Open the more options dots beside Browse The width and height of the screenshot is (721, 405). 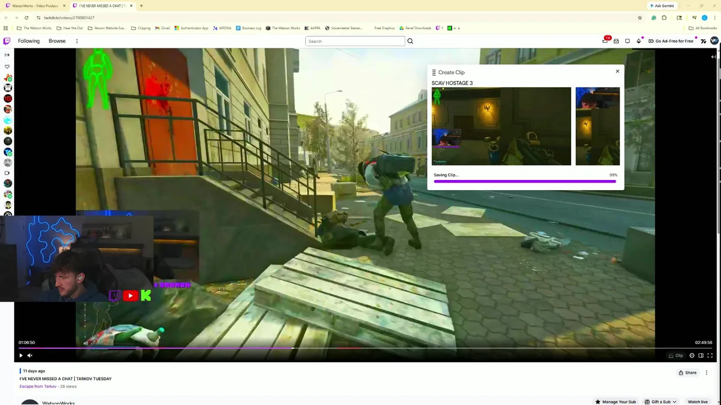coord(77,41)
